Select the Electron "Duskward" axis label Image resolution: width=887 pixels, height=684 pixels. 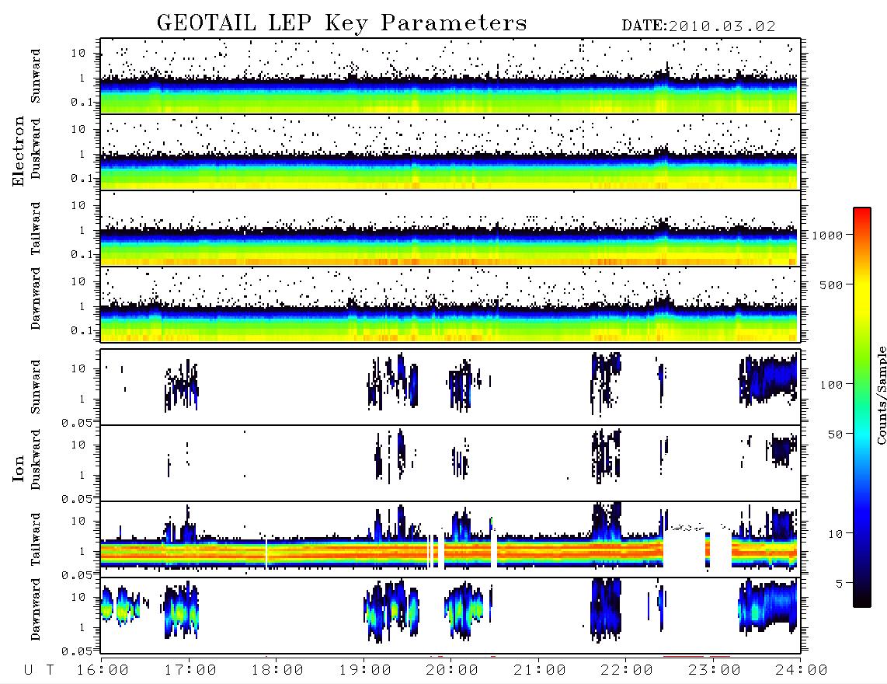tap(36, 148)
